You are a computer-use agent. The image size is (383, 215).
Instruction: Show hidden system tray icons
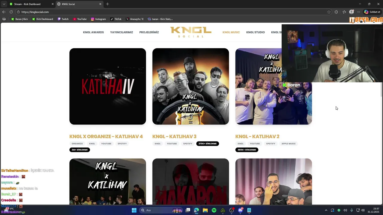pyautogui.click(x=326, y=210)
